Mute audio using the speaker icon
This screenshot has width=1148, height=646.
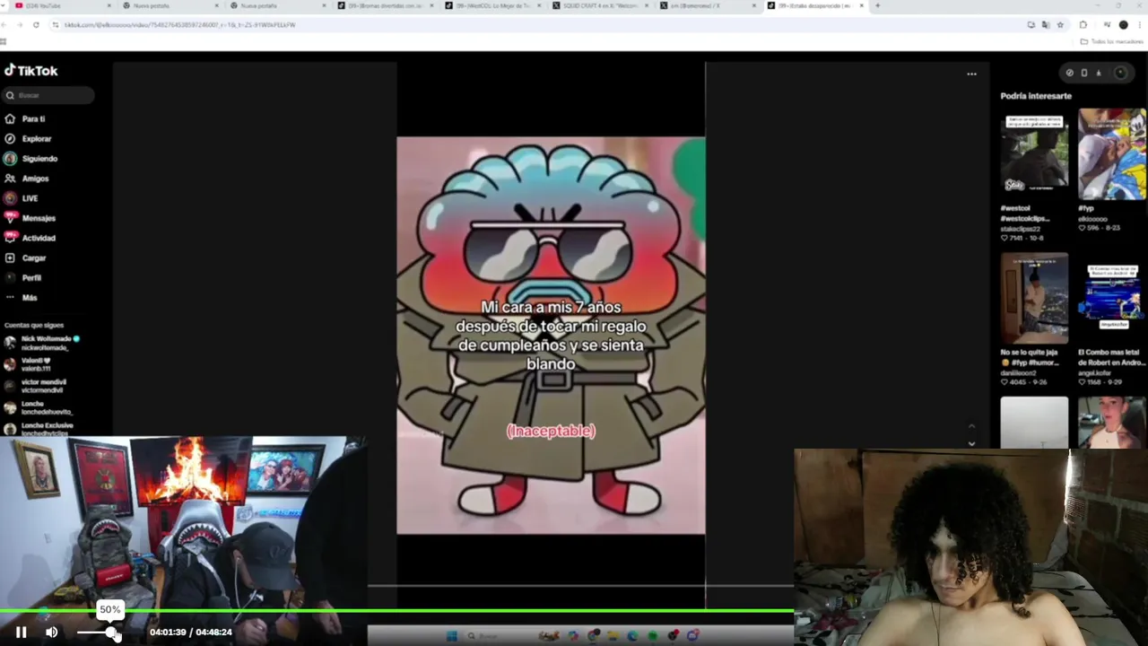click(52, 633)
